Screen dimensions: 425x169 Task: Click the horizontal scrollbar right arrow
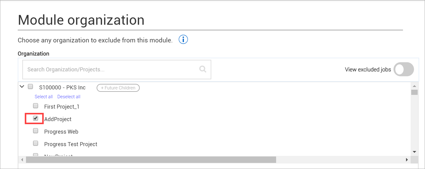pyautogui.click(x=407, y=160)
